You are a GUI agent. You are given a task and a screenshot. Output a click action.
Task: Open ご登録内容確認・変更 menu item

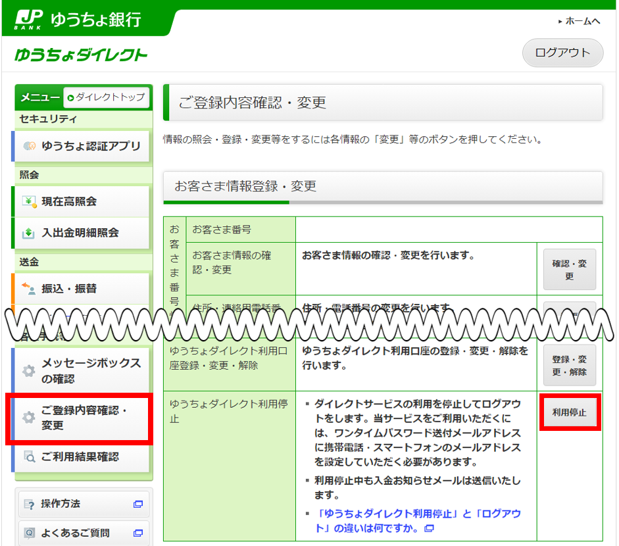pyautogui.click(x=82, y=418)
